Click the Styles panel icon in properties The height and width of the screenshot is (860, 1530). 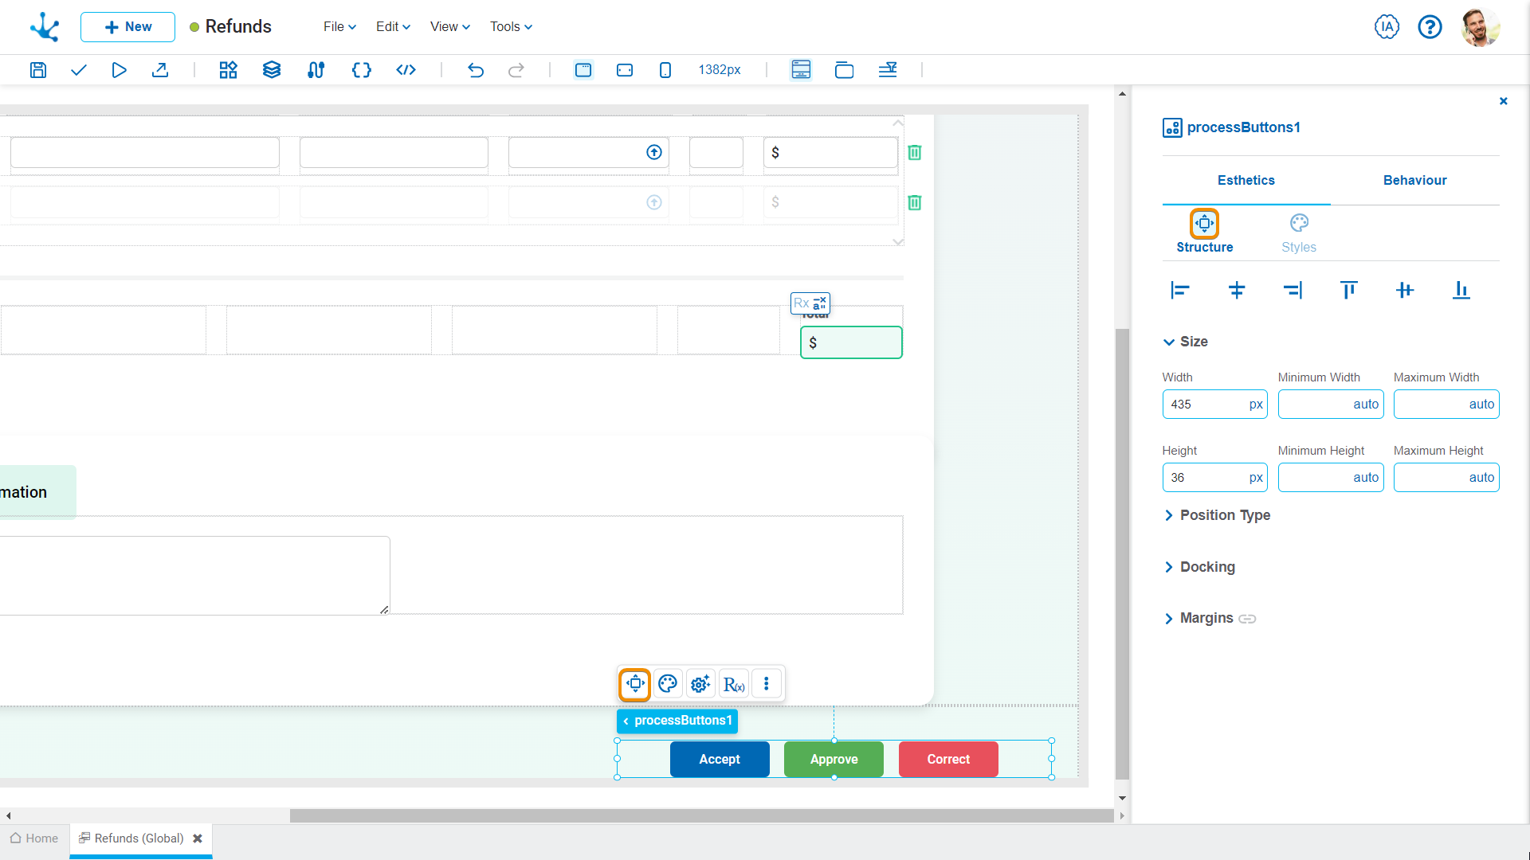tap(1300, 223)
